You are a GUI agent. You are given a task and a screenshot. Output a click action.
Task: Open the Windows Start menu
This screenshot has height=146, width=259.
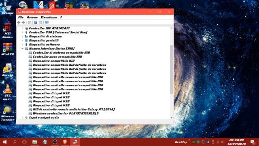pyautogui.click(x=5, y=142)
